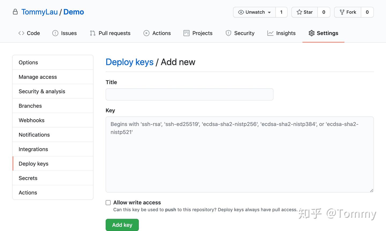Screen dimensions: 386x231
Task: Click the Actions play-circle icon
Action: click(x=146, y=33)
